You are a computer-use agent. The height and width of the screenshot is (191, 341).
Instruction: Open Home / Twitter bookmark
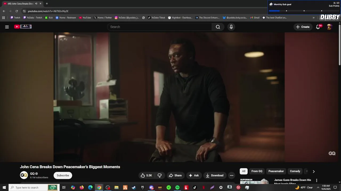coord(103,18)
